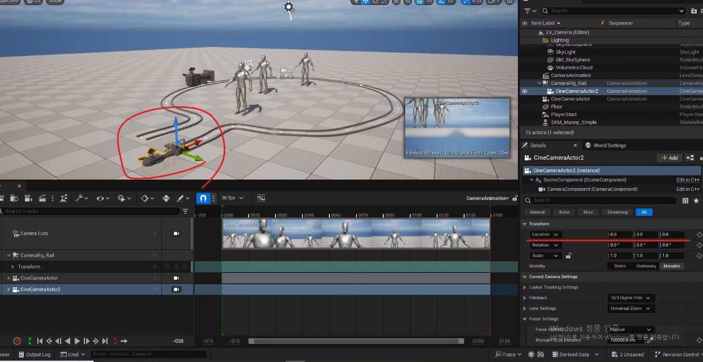Open the Sequencer eye view options menu
Screen dimensions: 703x362
coord(103,198)
